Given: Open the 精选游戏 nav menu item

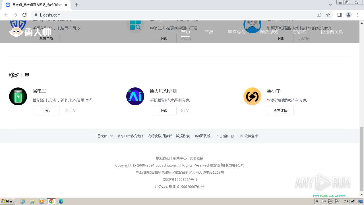Looking at the screenshot, I should [269, 32].
